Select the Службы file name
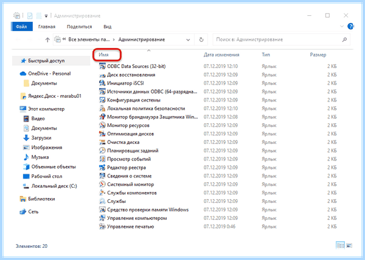 [x=116, y=201]
